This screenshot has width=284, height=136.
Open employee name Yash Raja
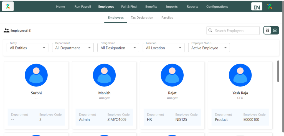coord(240,93)
